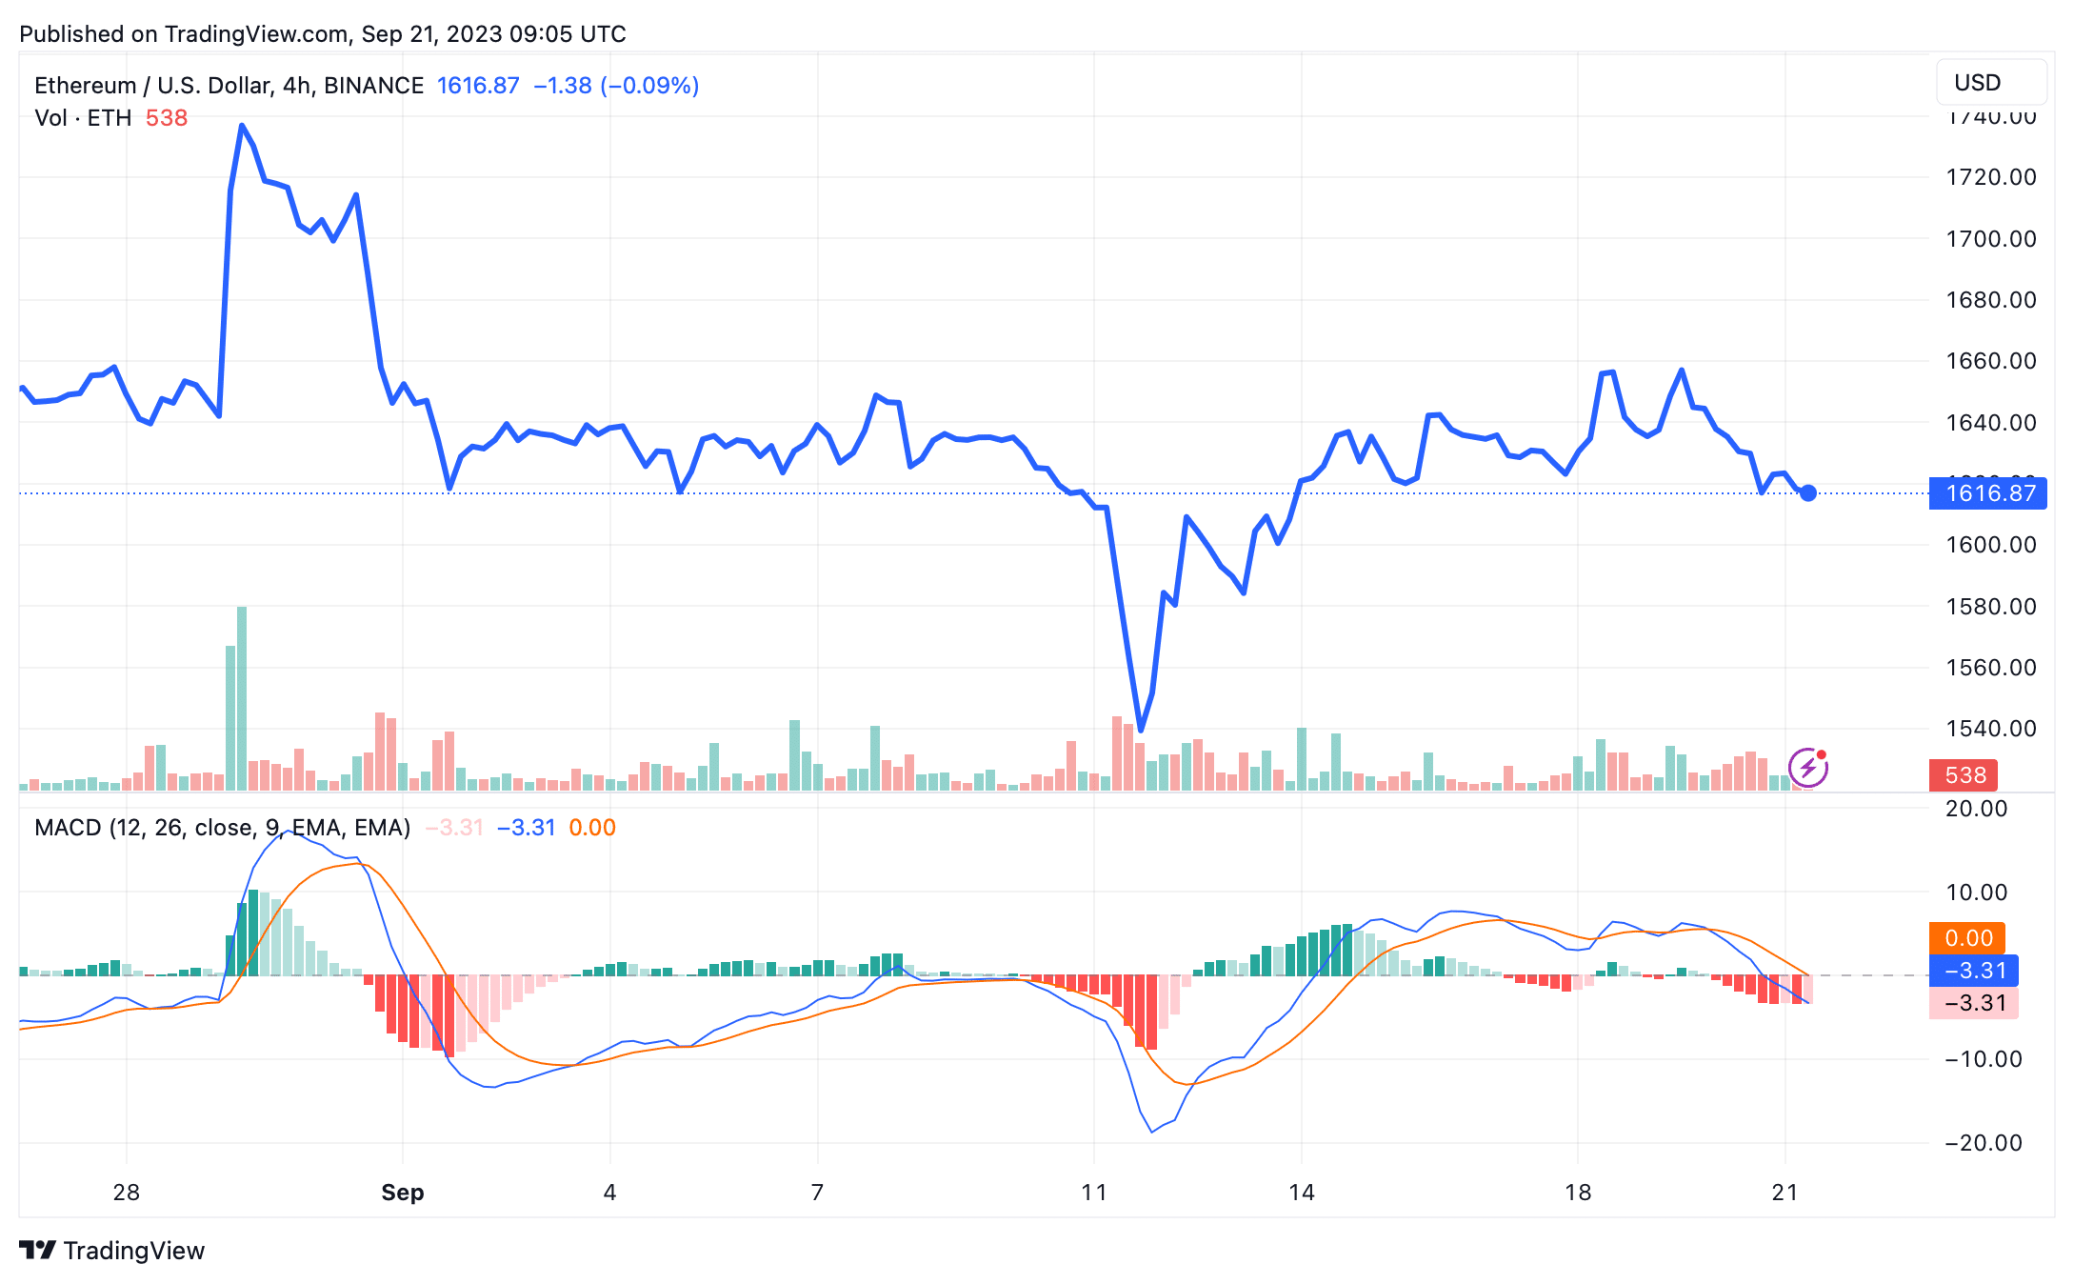Select the 'Vol · ETH' indicator label
2074x1284 pixels.
pos(81,118)
